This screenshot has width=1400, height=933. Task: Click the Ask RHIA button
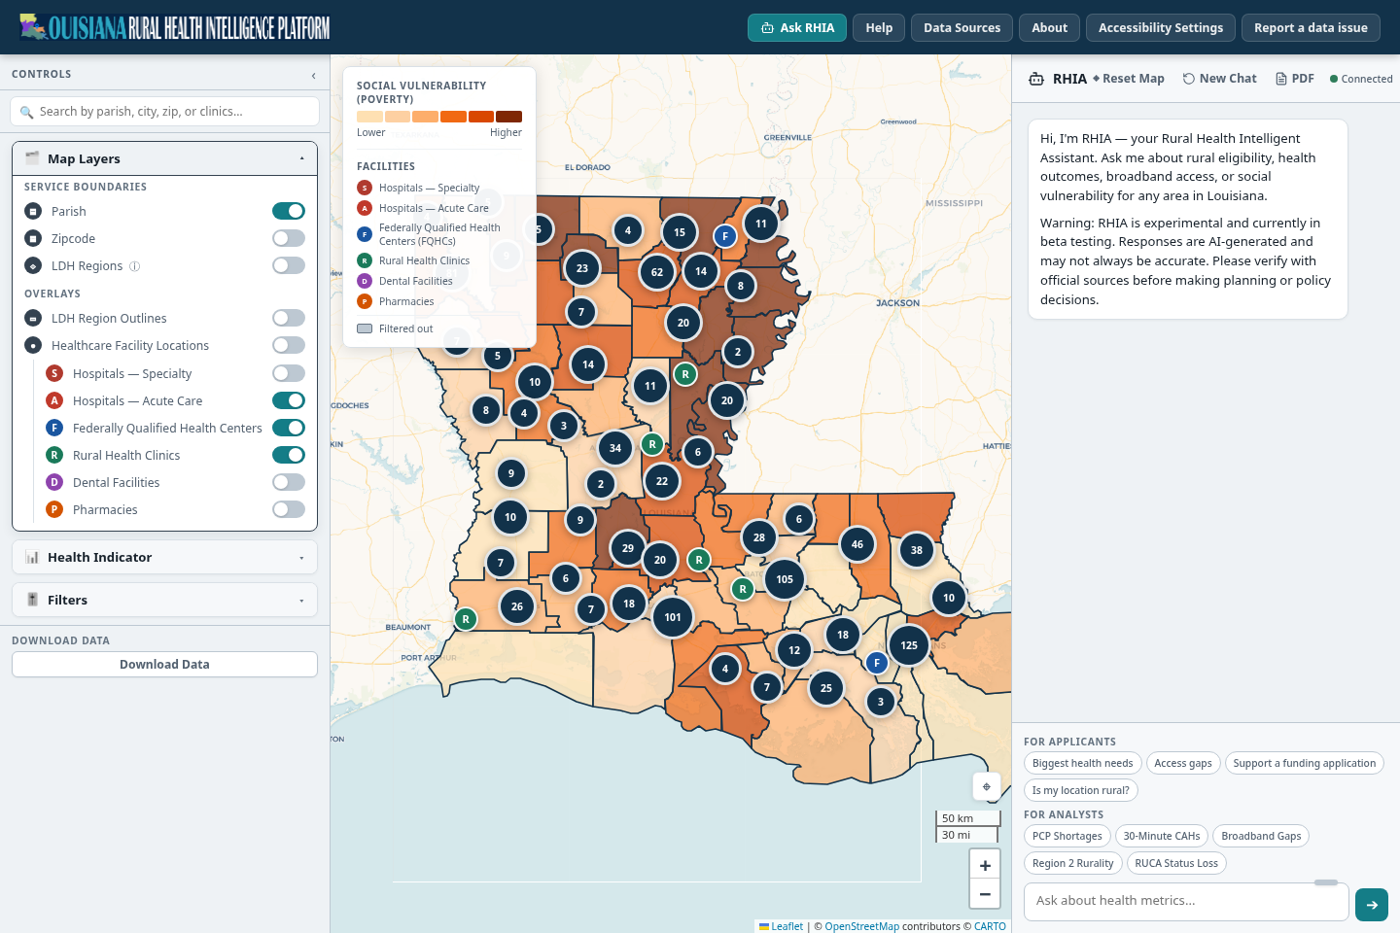pos(797,27)
